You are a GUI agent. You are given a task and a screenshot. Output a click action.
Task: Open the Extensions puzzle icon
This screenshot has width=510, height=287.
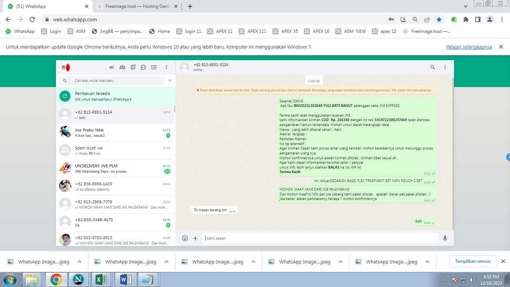(x=466, y=19)
